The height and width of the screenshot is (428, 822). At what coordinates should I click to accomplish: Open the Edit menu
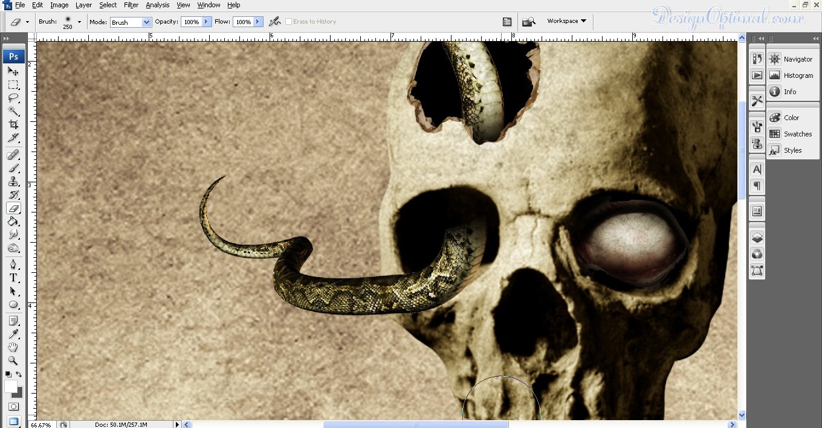tap(37, 5)
